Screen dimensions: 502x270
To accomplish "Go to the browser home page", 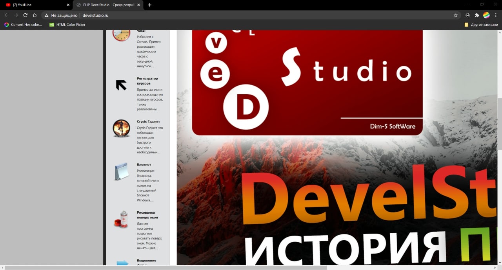I will pos(35,15).
